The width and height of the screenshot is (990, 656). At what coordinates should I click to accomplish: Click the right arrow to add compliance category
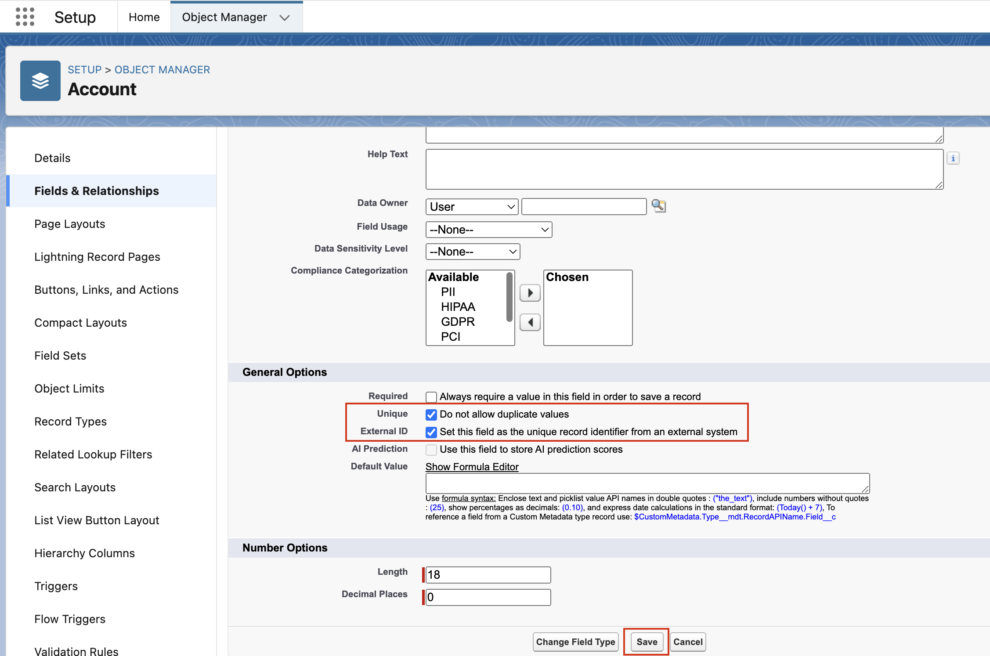click(x=530, y=293)
